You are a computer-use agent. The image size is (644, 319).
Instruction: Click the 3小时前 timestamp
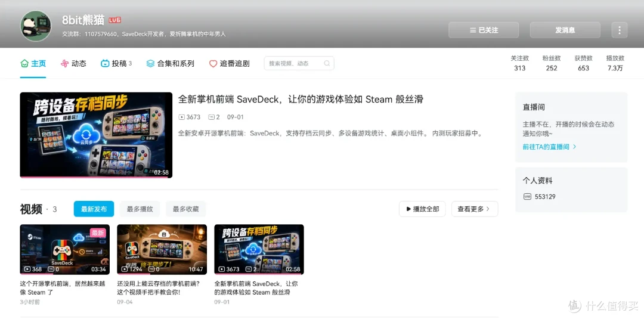(x=30, y=302)
